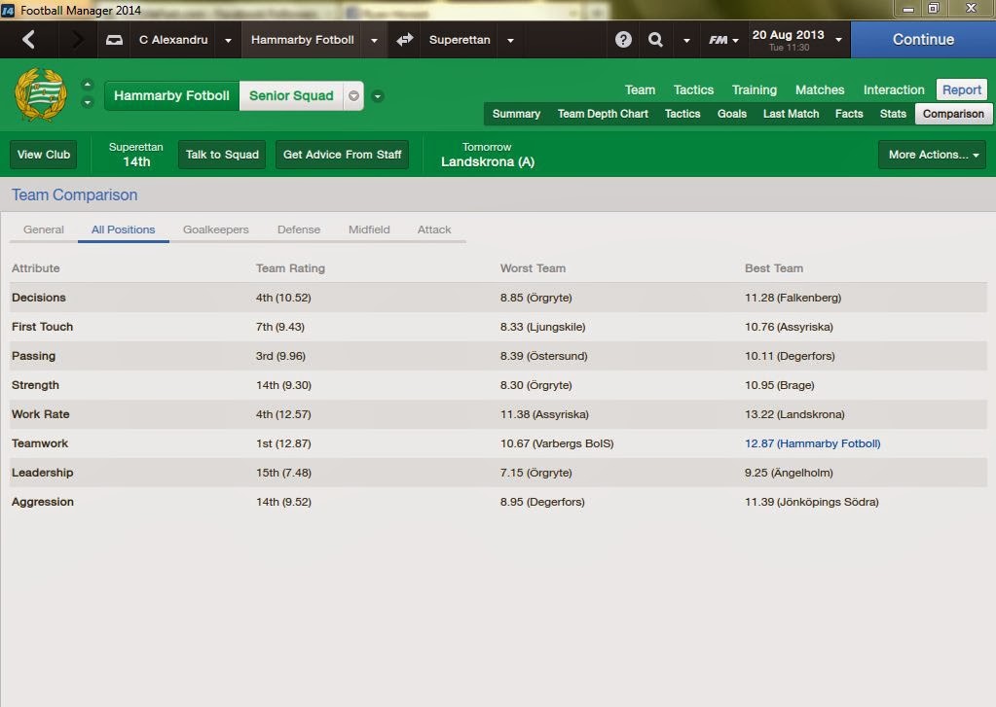Viewport: 996px width, 707px height.
Task: Click the circular icon after Senior Squad
Action: [x=353, y=96]
